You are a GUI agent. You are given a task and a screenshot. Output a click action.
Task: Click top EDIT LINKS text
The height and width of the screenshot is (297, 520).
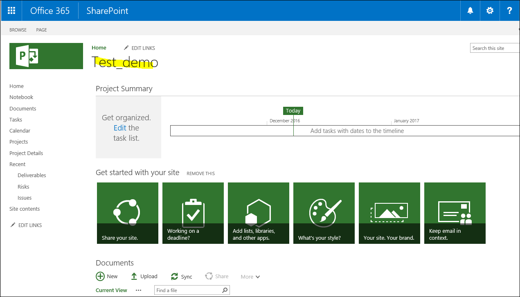click(143, 48)
